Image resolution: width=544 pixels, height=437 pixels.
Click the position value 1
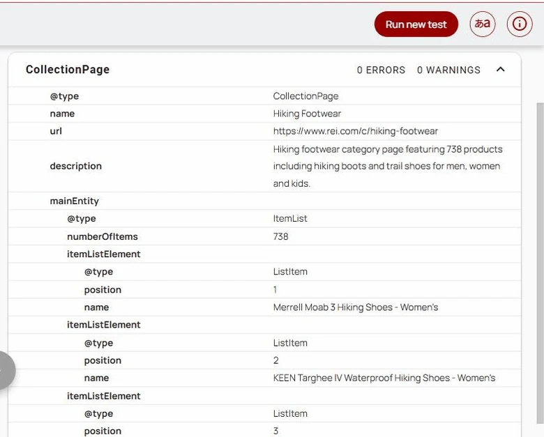coord(275,290)
